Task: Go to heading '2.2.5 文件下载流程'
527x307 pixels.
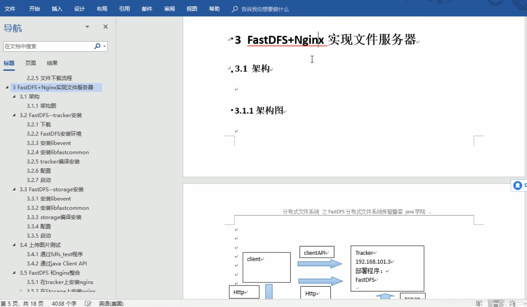Action: coord(49,78)
